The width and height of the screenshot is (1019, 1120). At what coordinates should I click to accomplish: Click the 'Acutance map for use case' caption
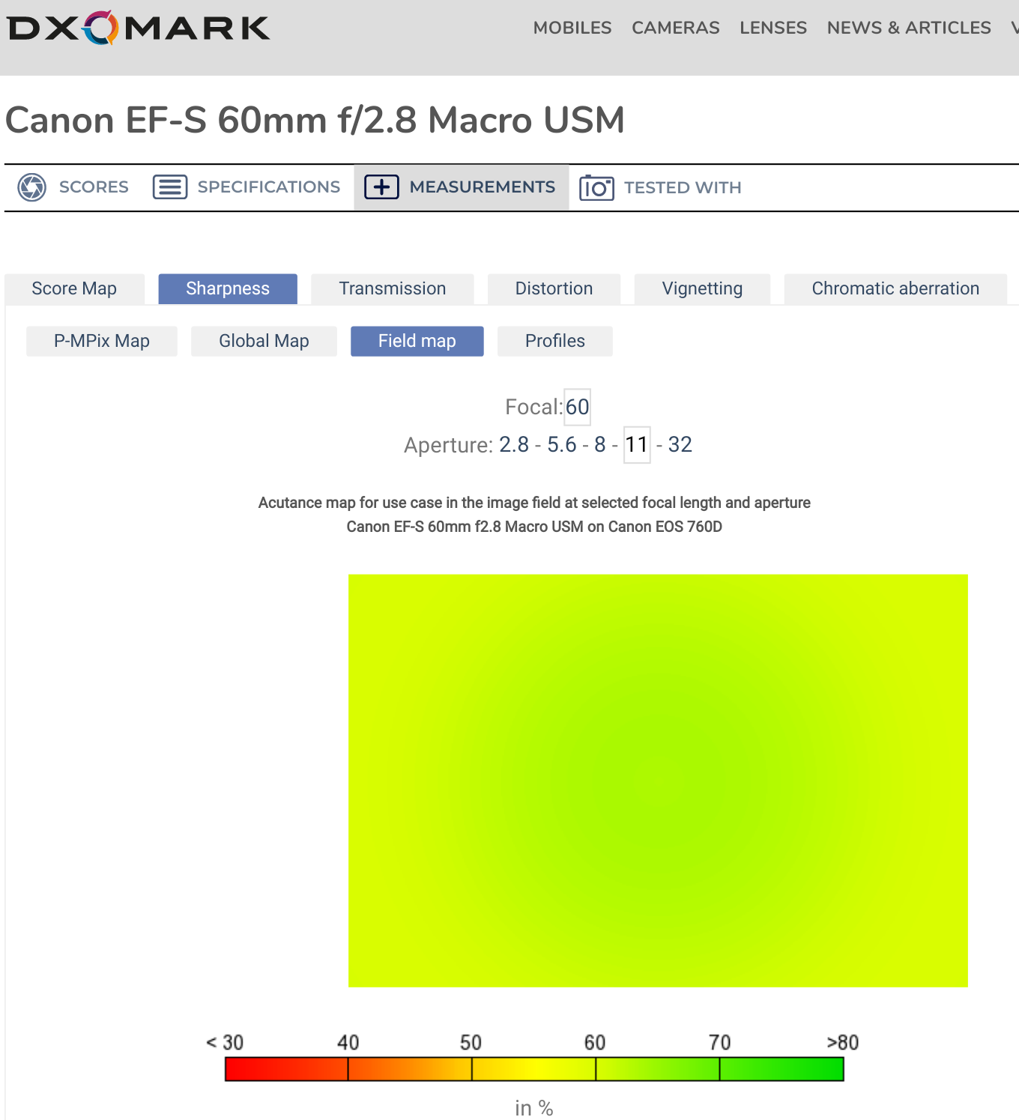[534, 503]
